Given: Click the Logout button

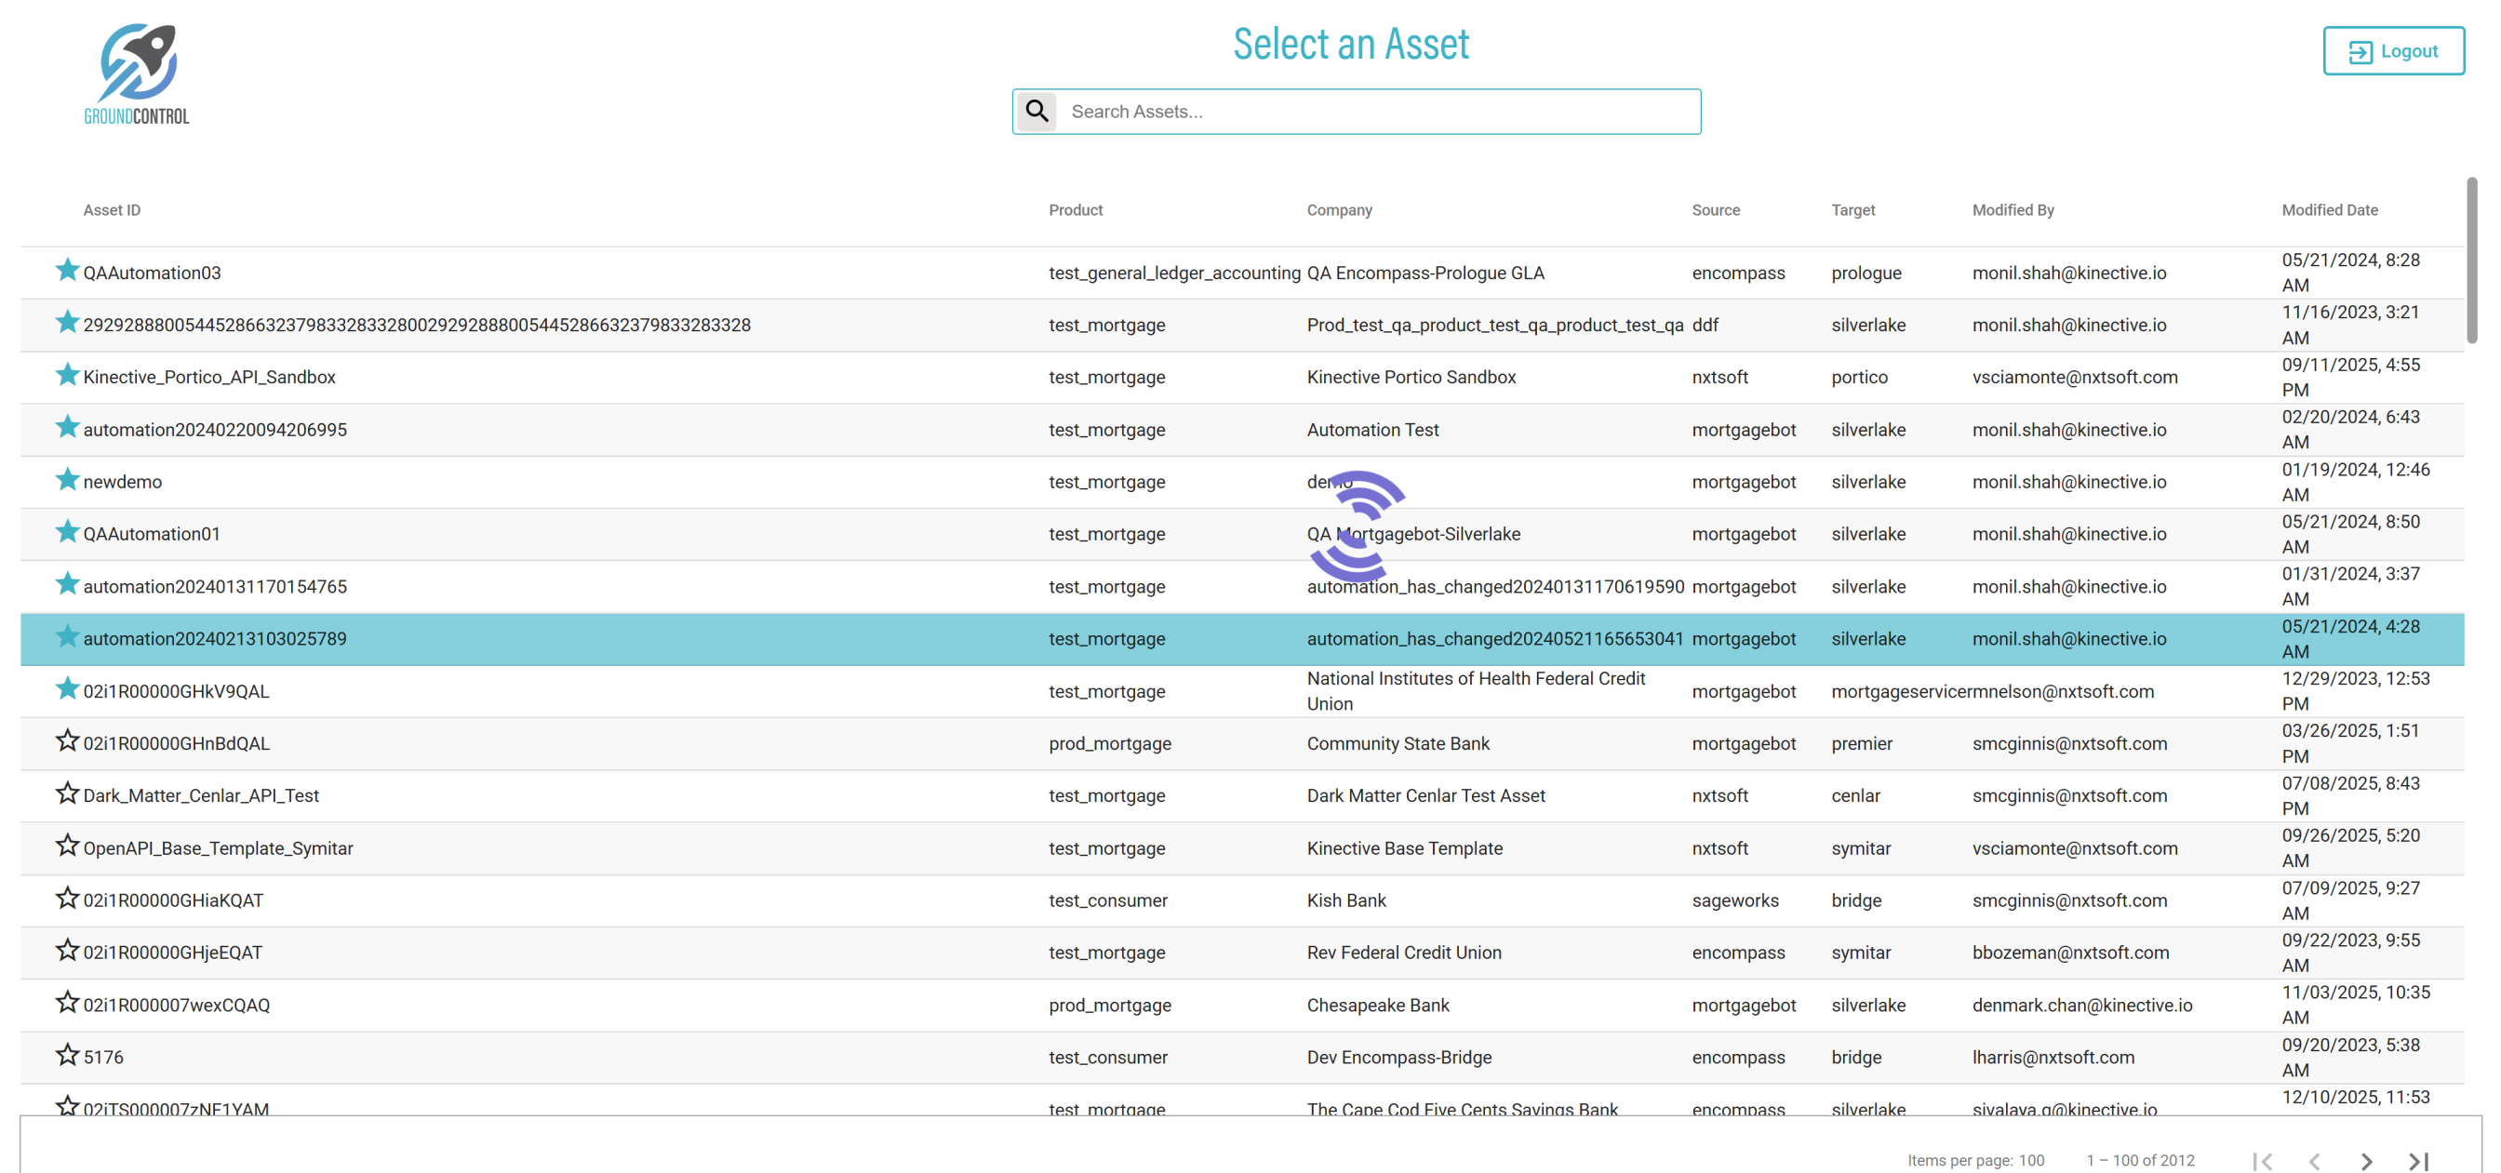Looking at the screenshot, I should [2392, 51].
